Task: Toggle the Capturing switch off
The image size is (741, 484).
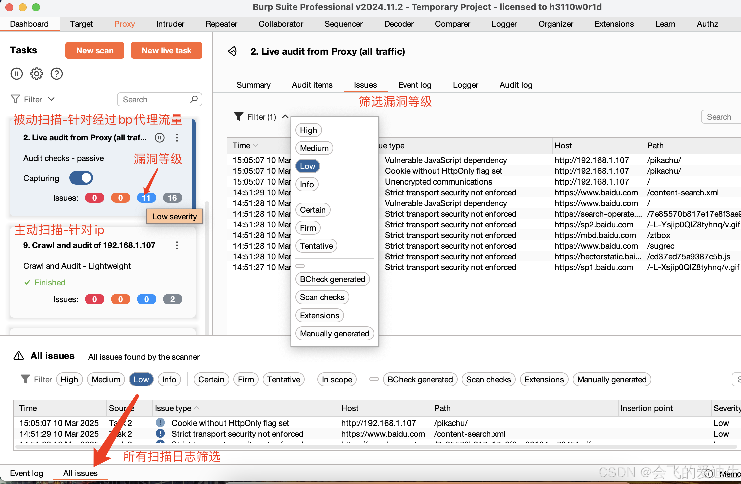Action: tap(81, 178)
